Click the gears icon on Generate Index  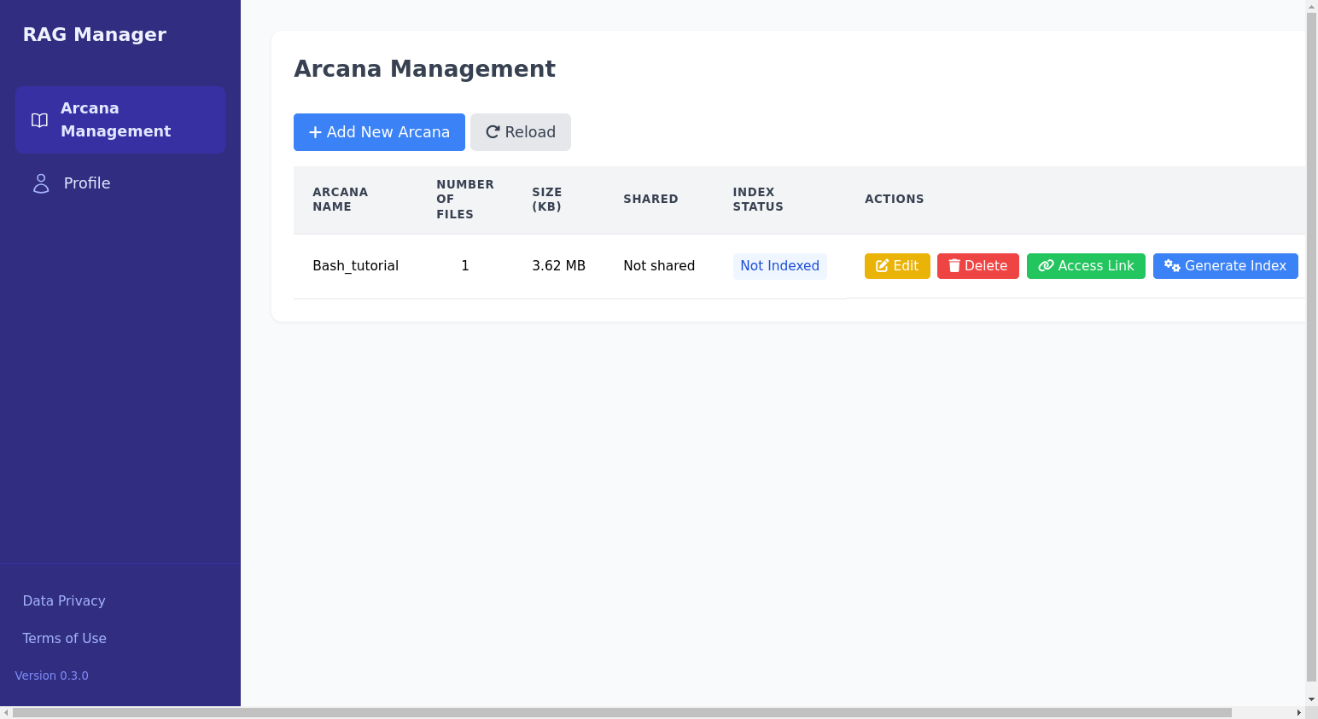tap(1172, 266)
